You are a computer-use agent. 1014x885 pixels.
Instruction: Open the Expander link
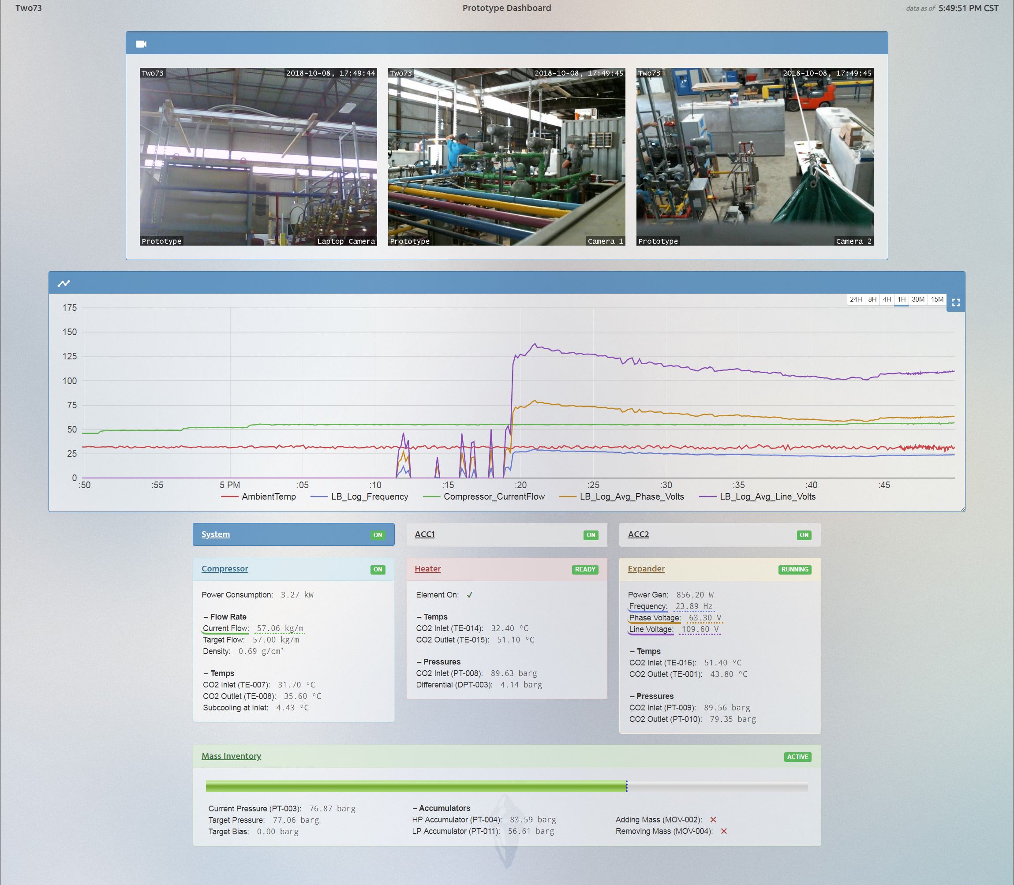coord(646,569)
